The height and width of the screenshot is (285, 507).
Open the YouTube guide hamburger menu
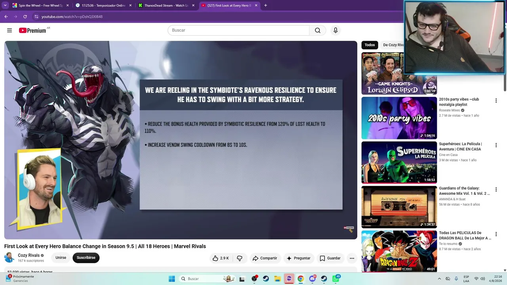(x=10, y=30)
